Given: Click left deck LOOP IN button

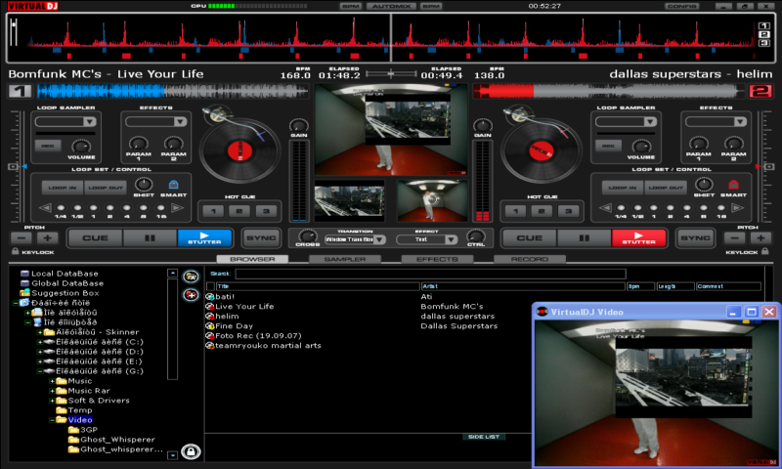Looking at the screenshot, I should (x=63, y=188).
